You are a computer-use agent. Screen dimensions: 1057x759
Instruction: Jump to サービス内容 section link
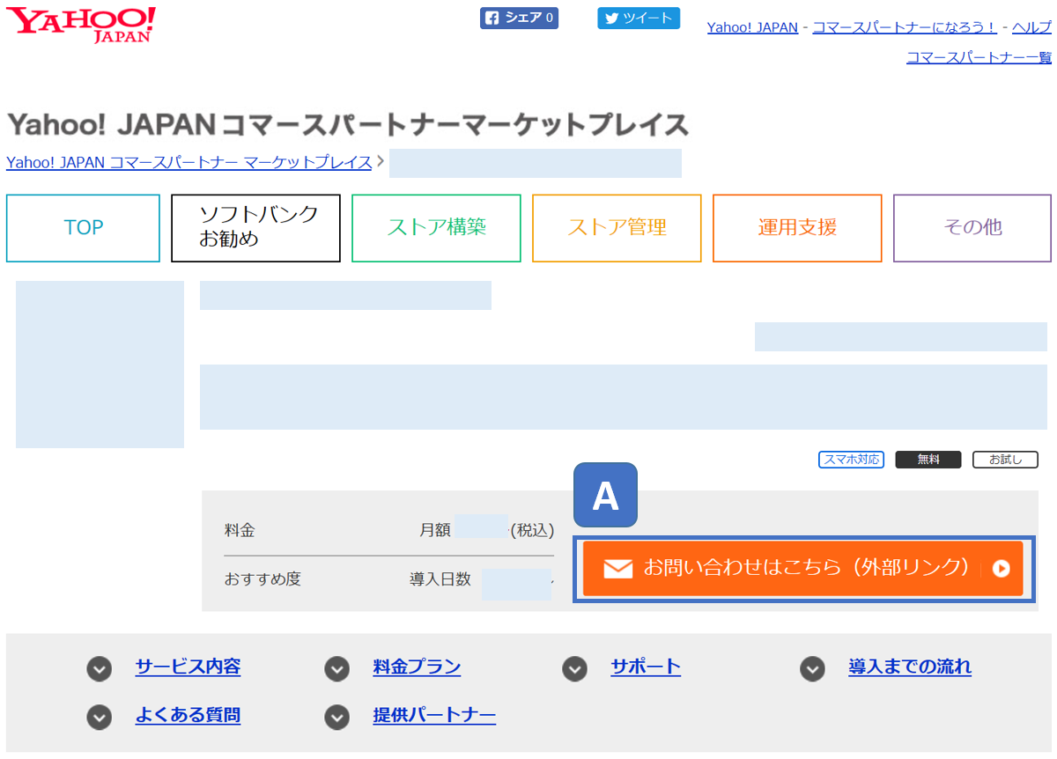coord(188,667)
